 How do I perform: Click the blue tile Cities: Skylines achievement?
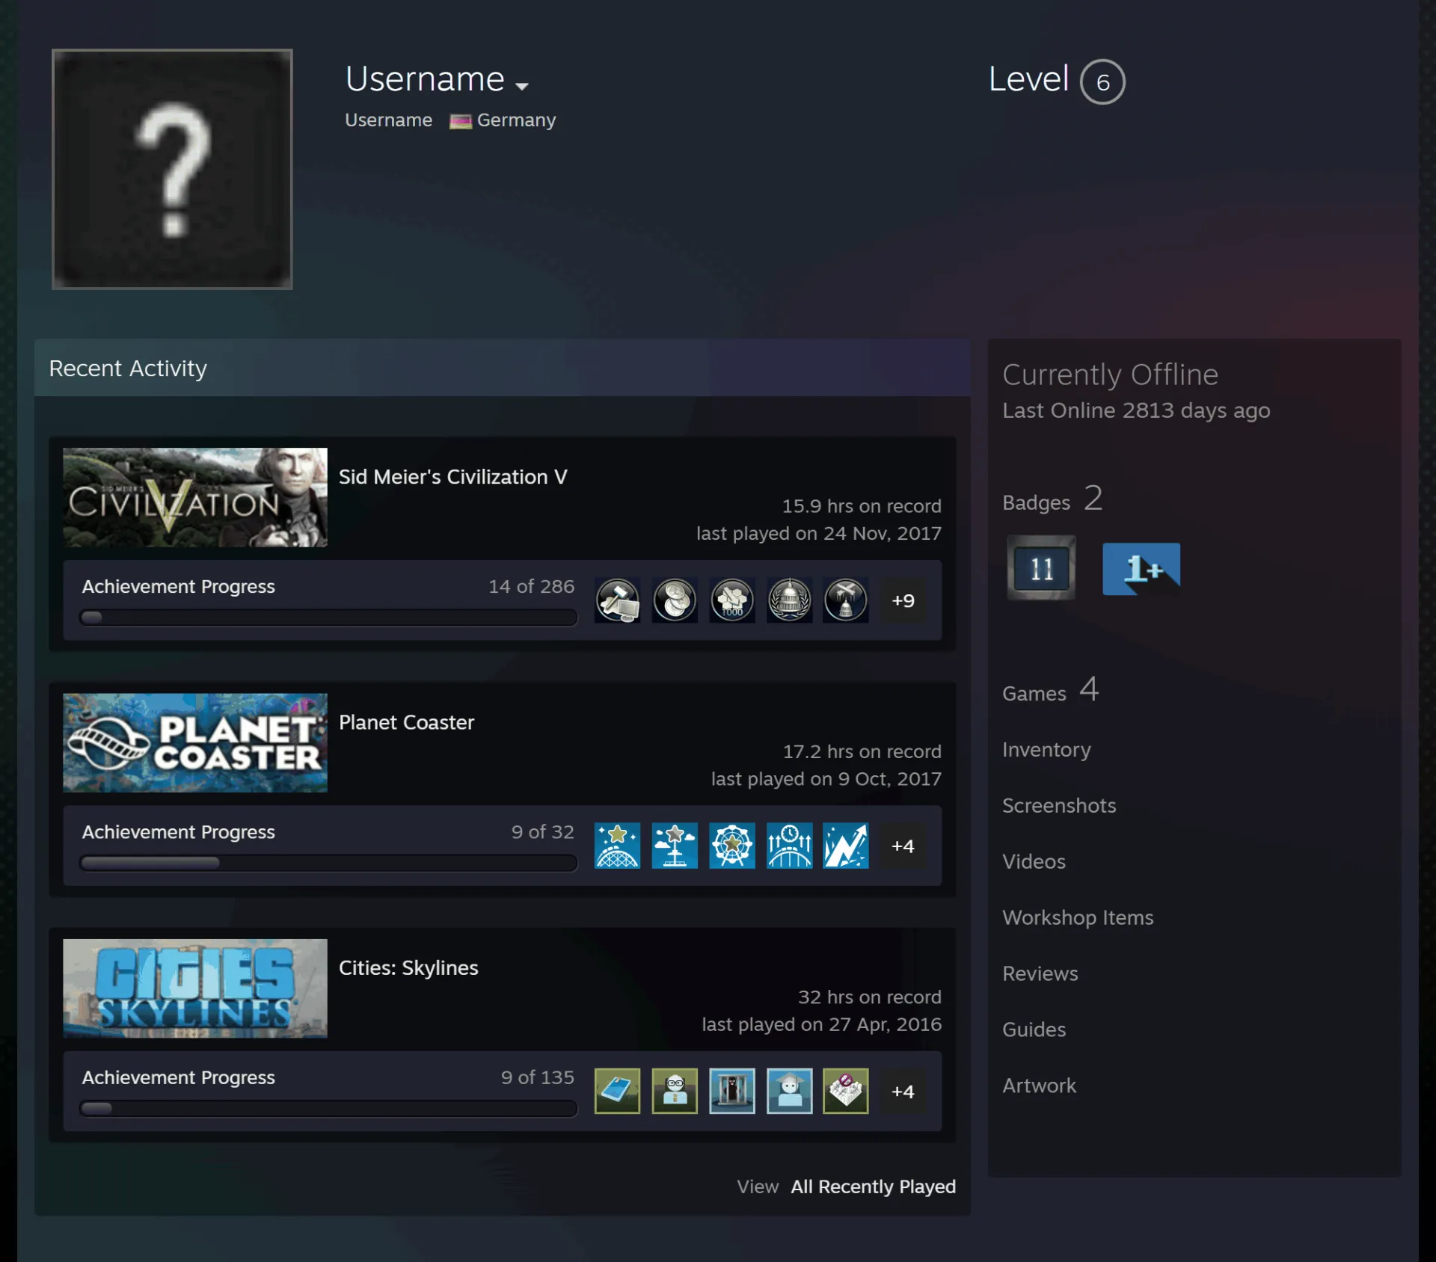point(617,1091)
